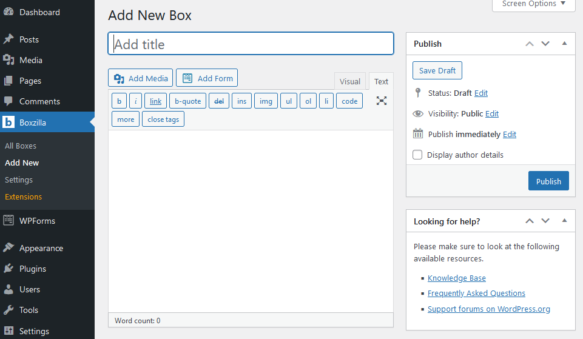
Task: Click the Save Draft button
Action: [x=437, y=70]
